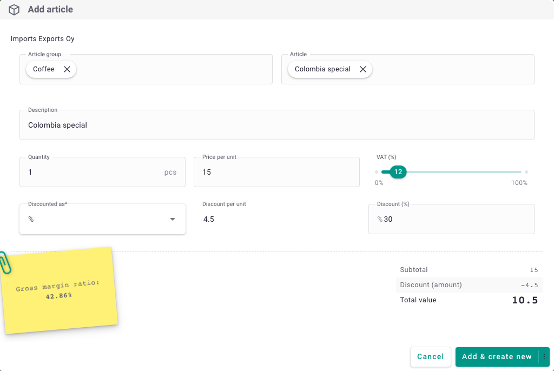Focus the Description text field
Image resolution: width=554 pixels, height=371 pixels.
[276, 125]
